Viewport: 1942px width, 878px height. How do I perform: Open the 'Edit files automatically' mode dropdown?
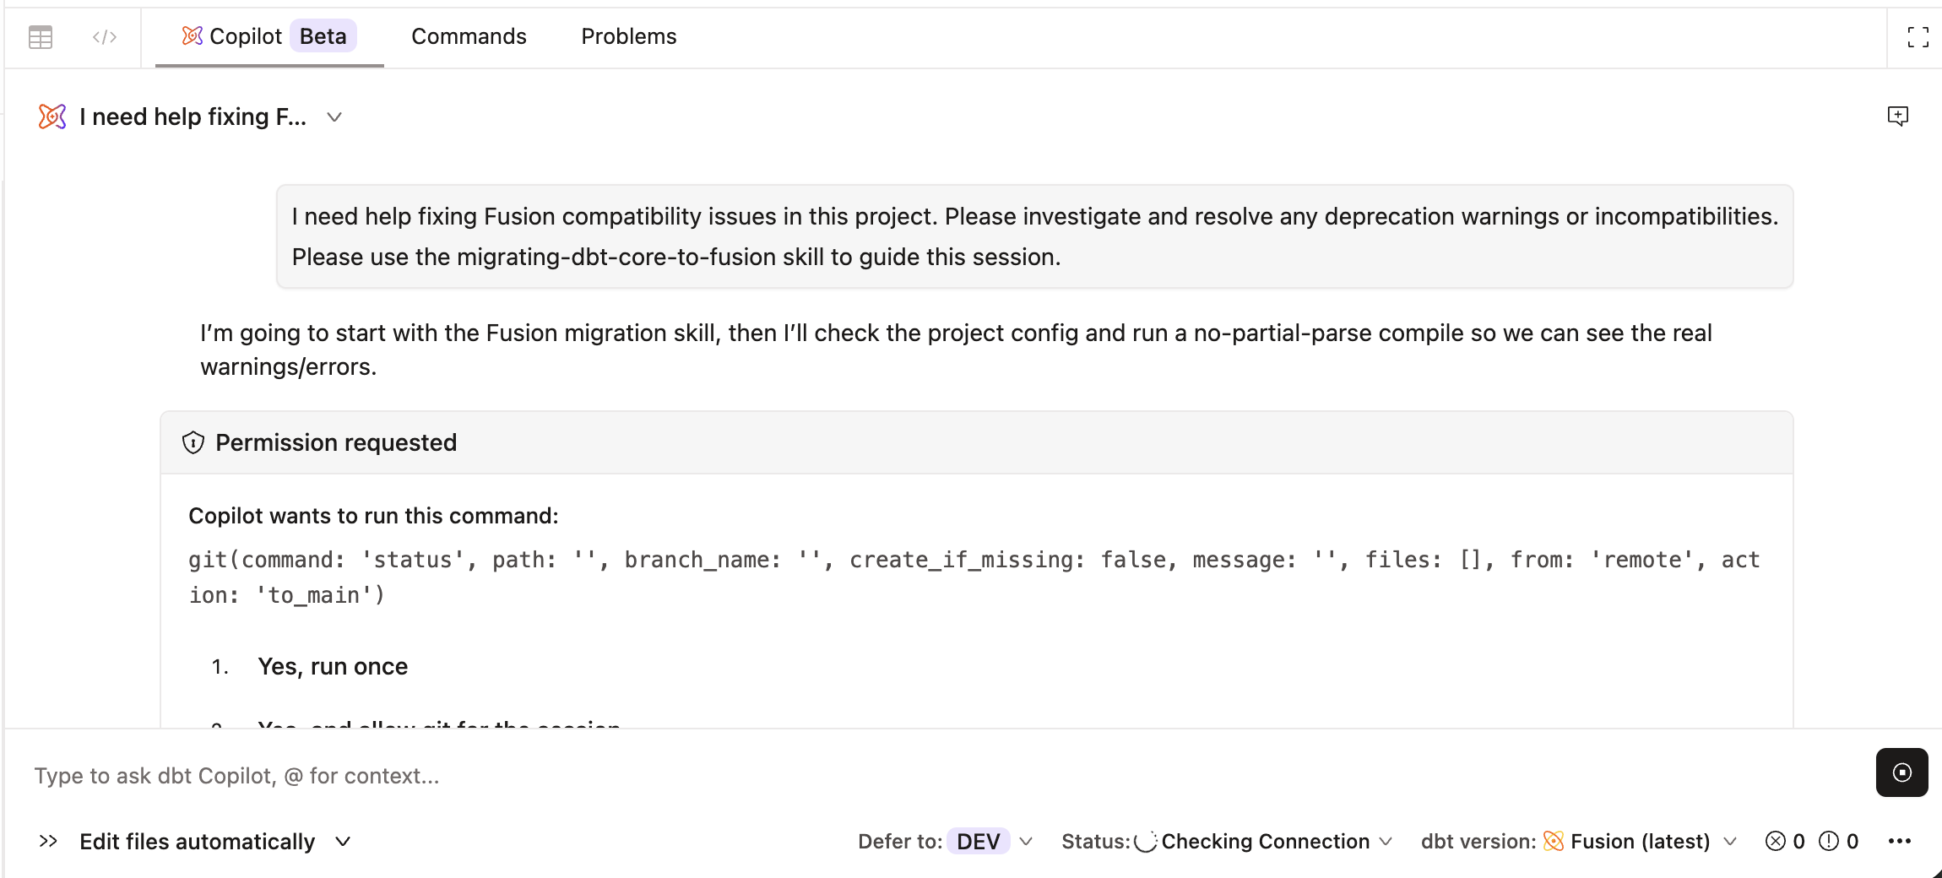[214, 842]
